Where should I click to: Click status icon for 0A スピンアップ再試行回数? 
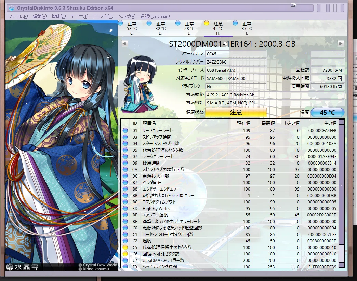125,169
